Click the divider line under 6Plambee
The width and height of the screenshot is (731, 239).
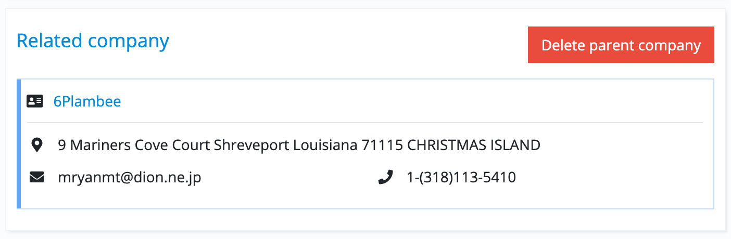click(x=364, y=123)
